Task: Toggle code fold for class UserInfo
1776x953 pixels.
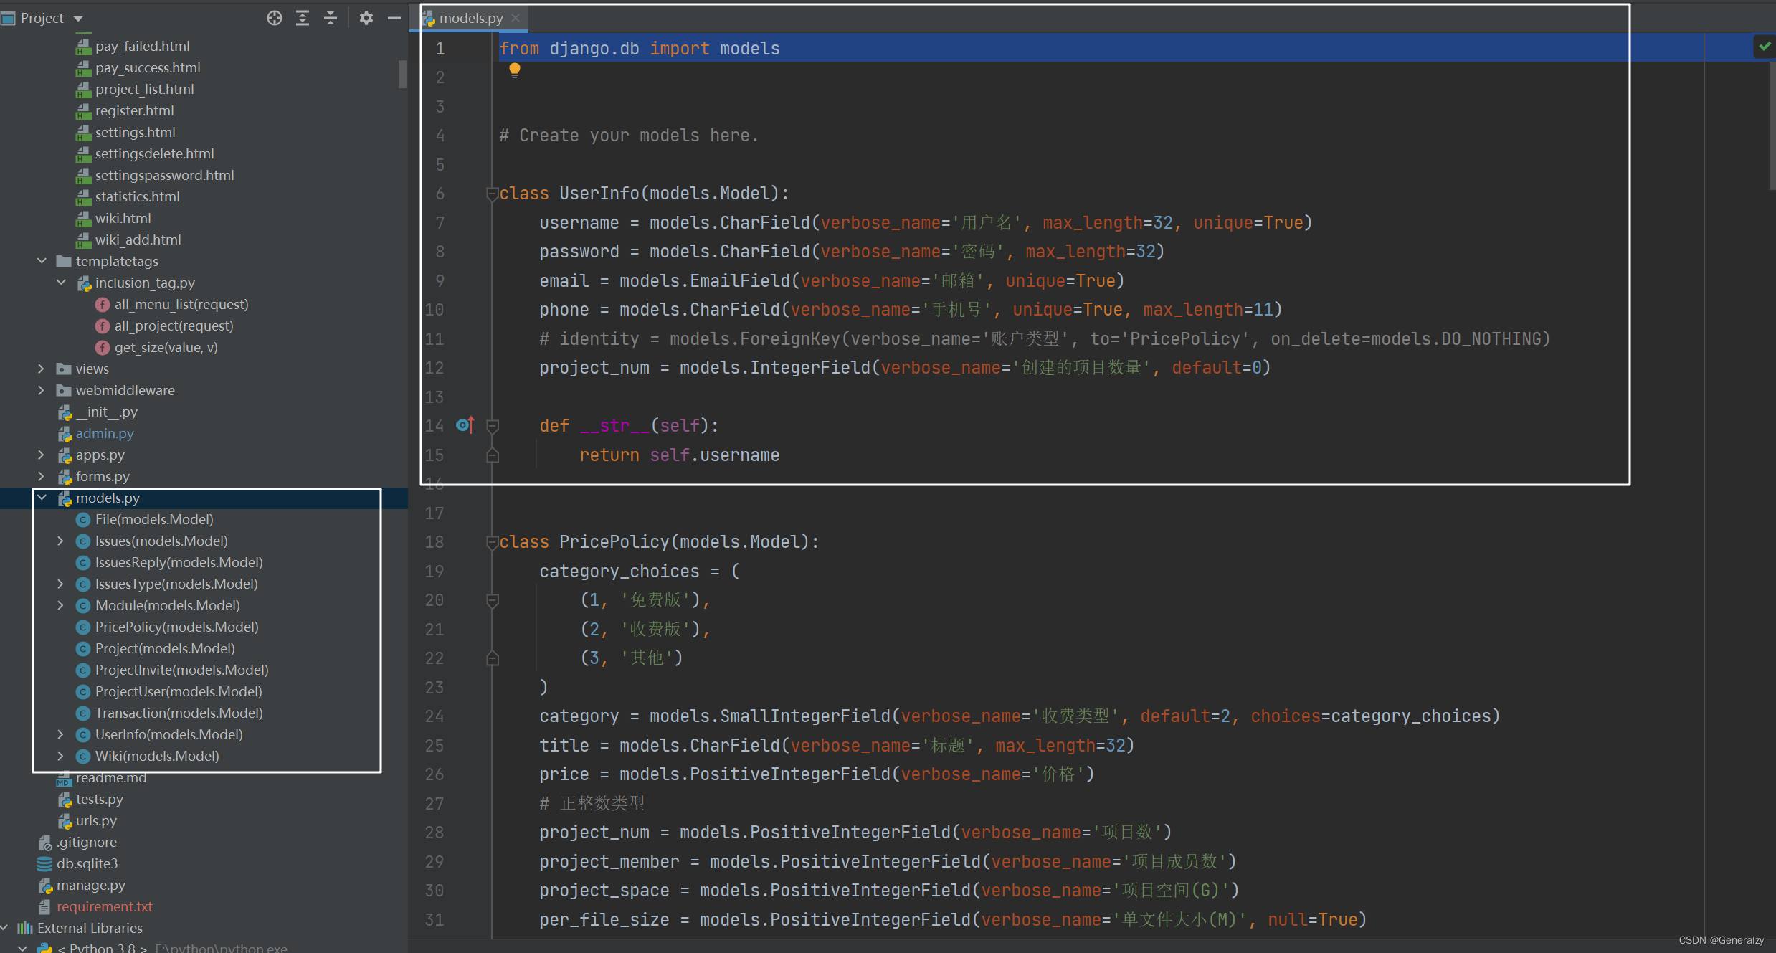Action: (492, 194)
